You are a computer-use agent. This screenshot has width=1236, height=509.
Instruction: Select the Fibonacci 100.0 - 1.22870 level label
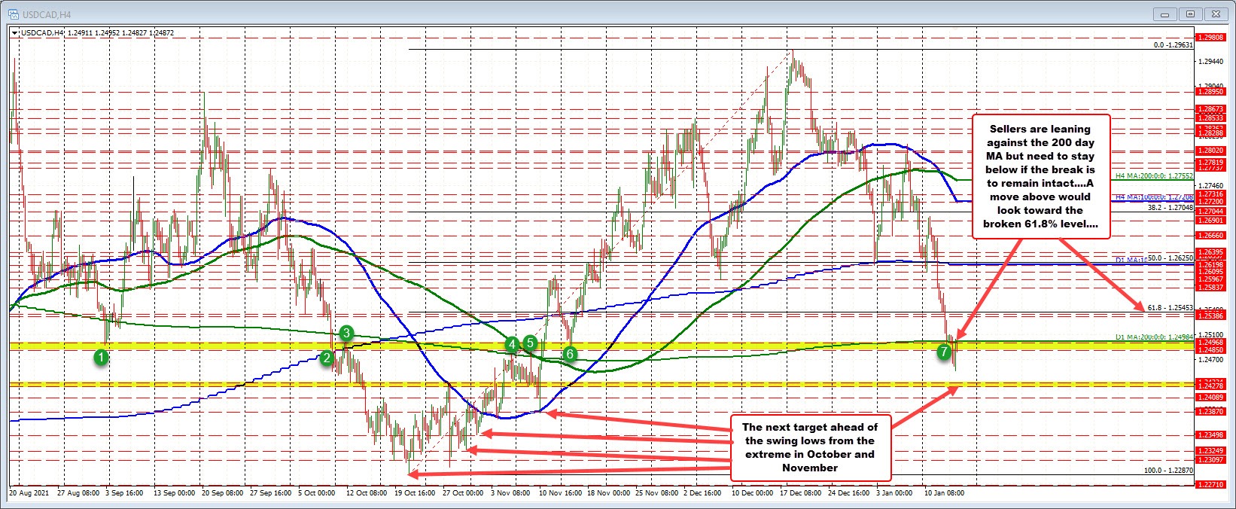click(1168, 470)
